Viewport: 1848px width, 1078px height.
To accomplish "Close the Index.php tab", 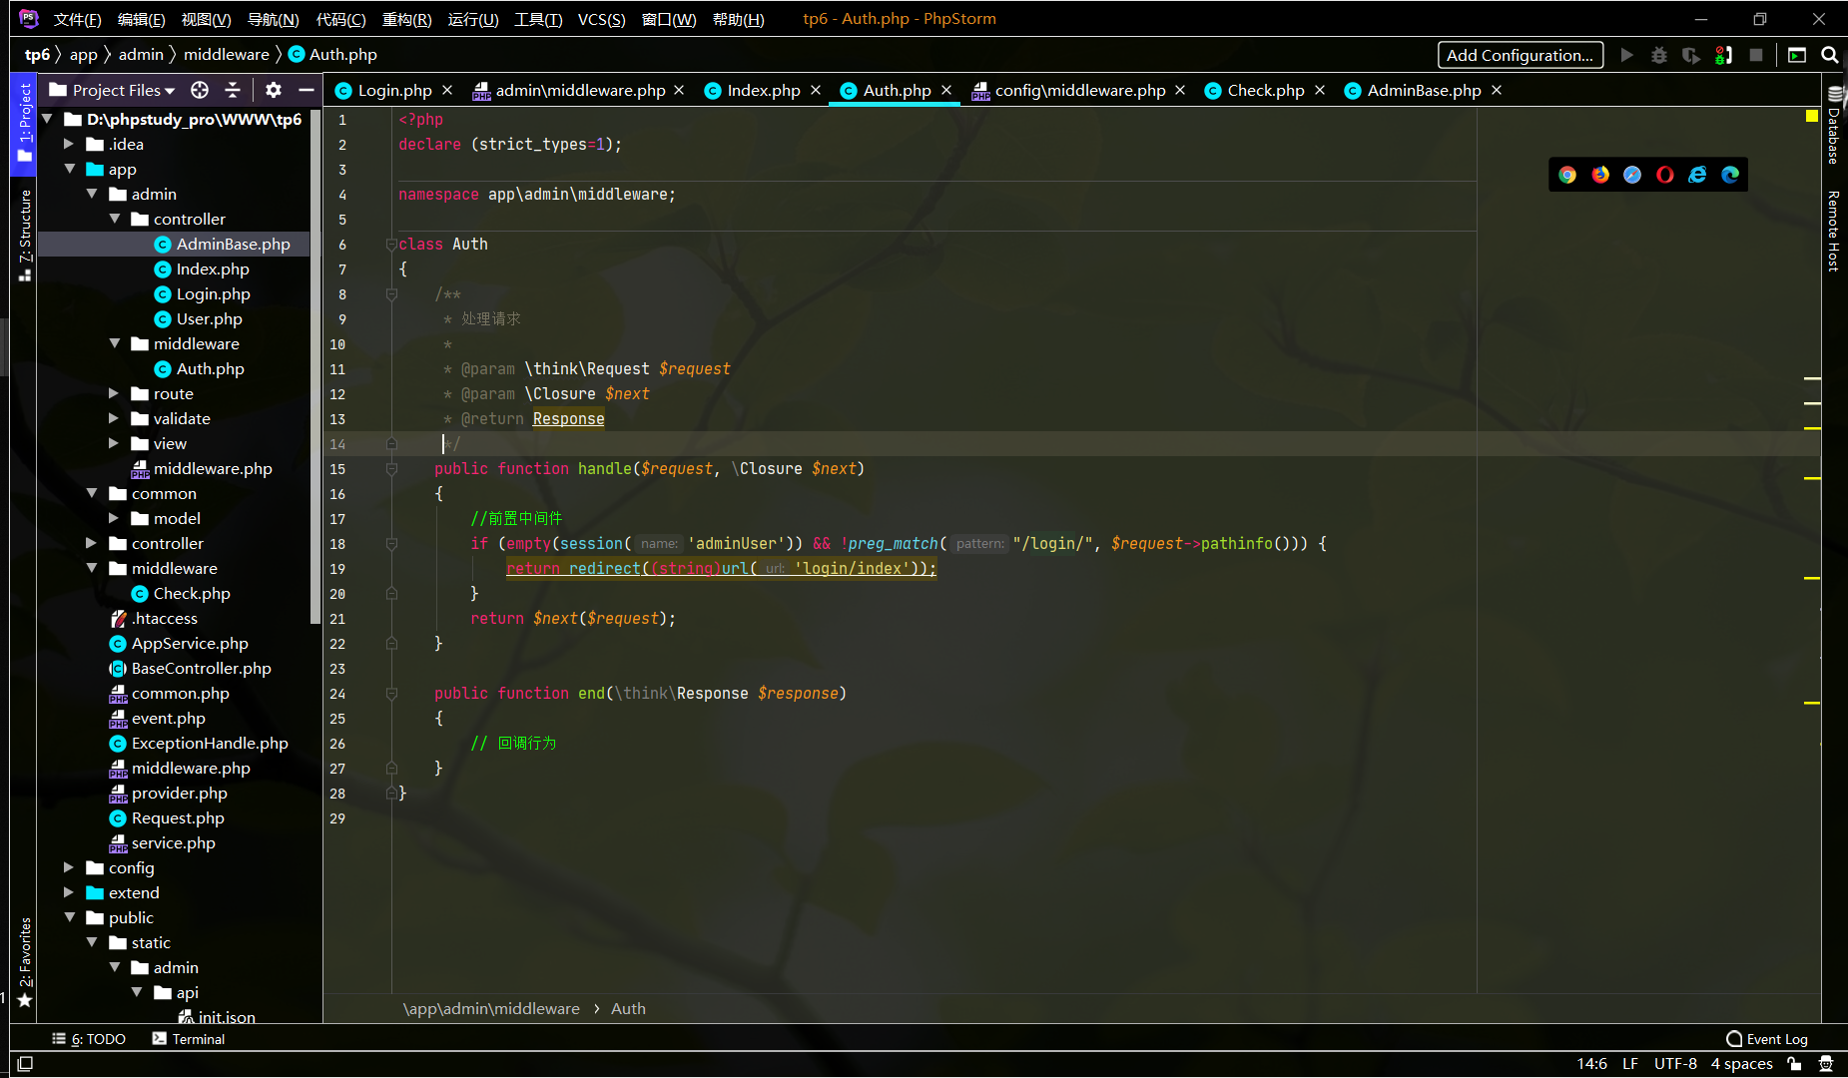I will (x=816, y=90).
